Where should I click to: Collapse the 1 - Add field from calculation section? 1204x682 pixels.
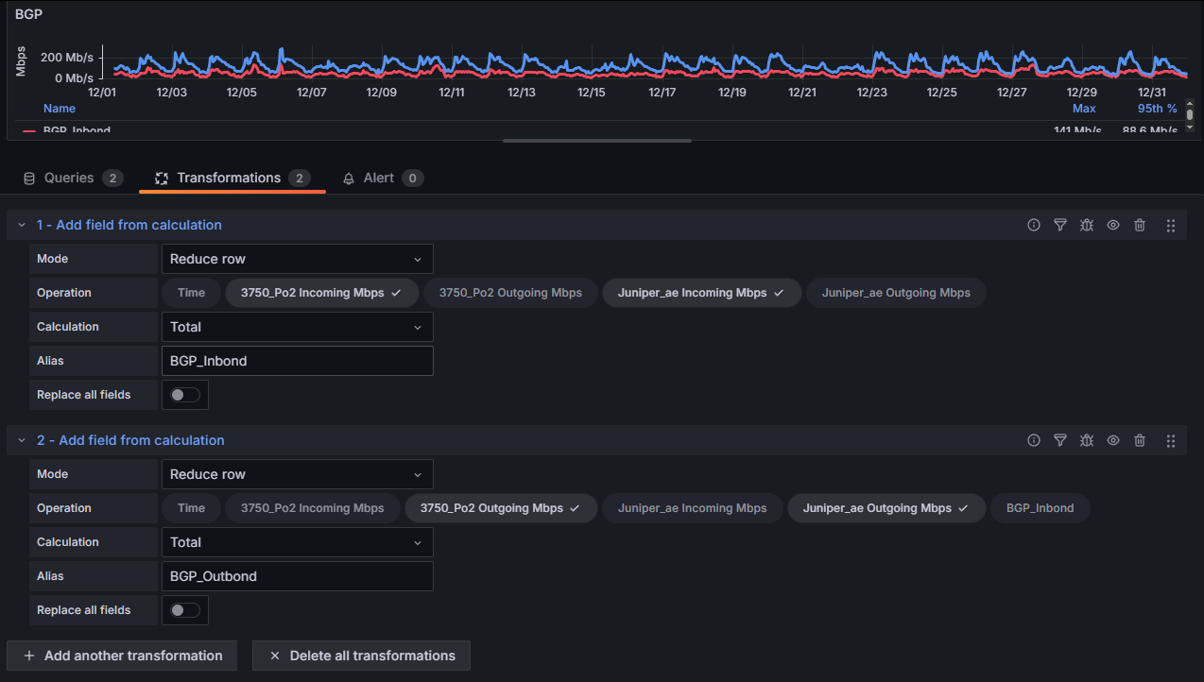click(22, 225)
